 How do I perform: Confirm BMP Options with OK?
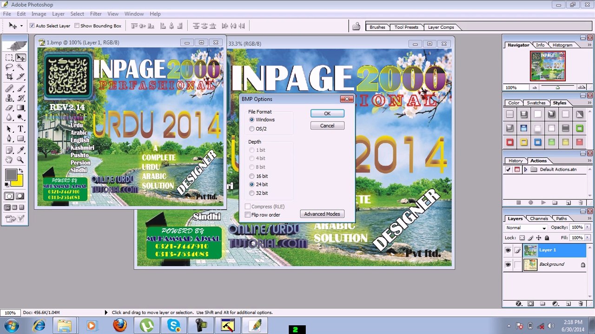327,114
